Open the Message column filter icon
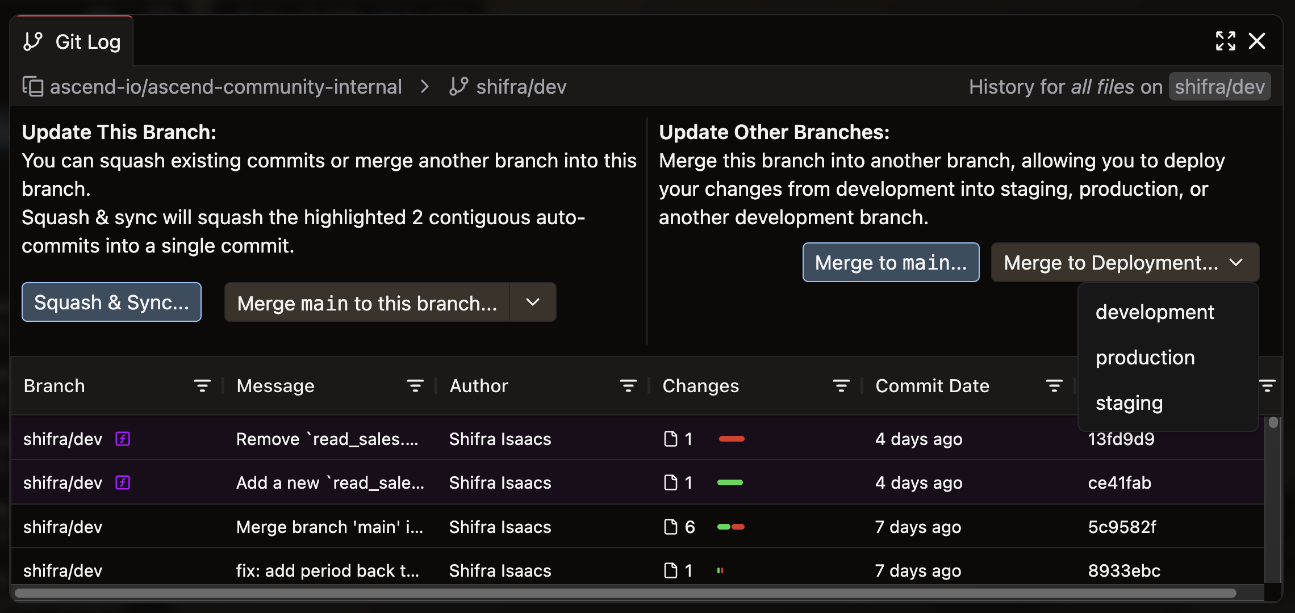Viewport: 1295px width, 613px height. point(415,386)
